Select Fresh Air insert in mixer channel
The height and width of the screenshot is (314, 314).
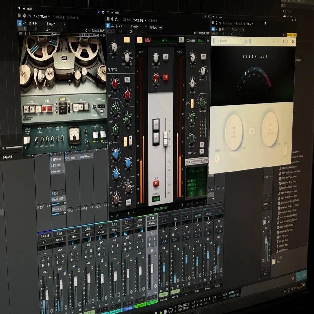(57, 171)
